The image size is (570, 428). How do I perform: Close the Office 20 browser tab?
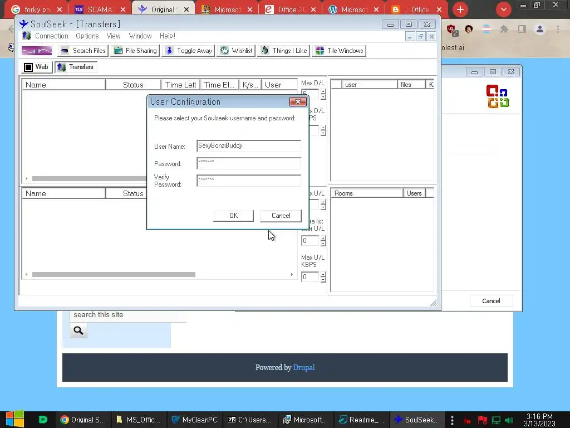pos(313,10)
